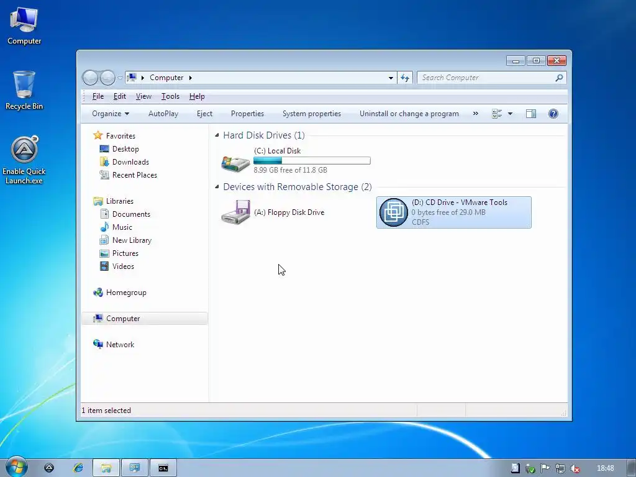Click the muted volume tray icon

tap(575, 468)
